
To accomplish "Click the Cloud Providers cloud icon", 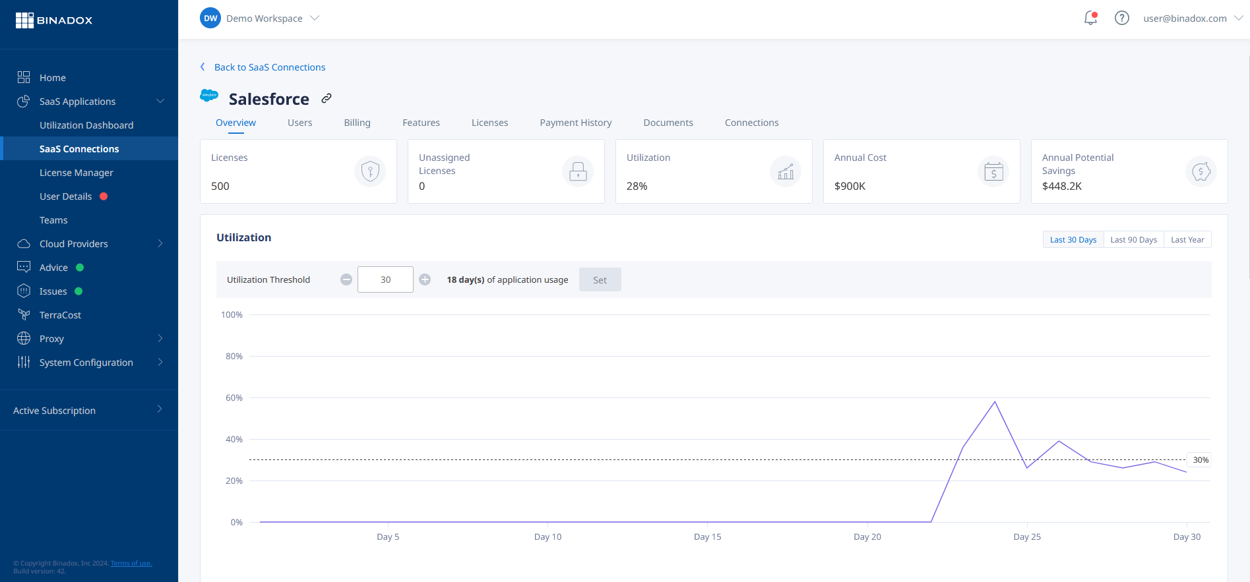I will [24, 244].
